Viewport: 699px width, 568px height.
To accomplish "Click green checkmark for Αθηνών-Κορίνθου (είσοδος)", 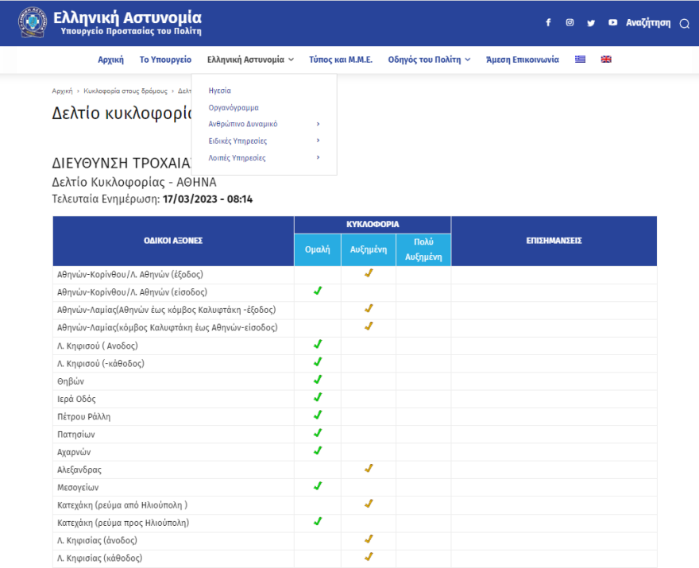I will (x=318, y=291).
